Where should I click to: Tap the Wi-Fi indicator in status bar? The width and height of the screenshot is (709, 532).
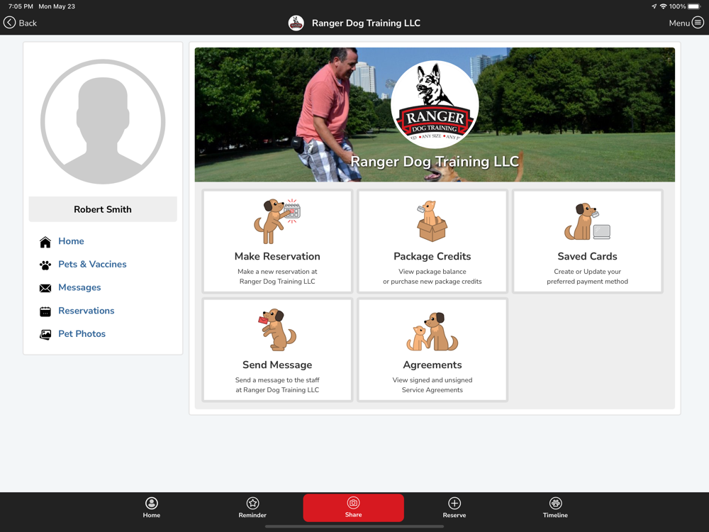coord(664,6)
